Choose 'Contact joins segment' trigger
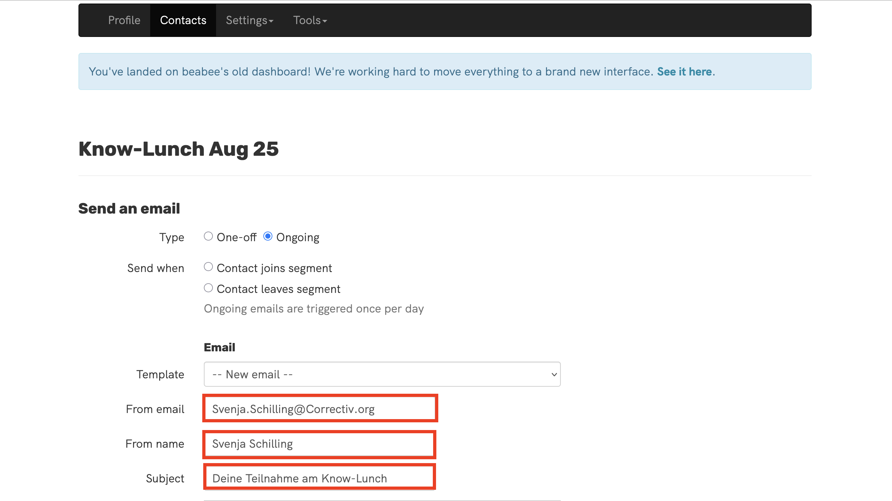The width and height of the screenshot is (892, 501). pos(208,267)
